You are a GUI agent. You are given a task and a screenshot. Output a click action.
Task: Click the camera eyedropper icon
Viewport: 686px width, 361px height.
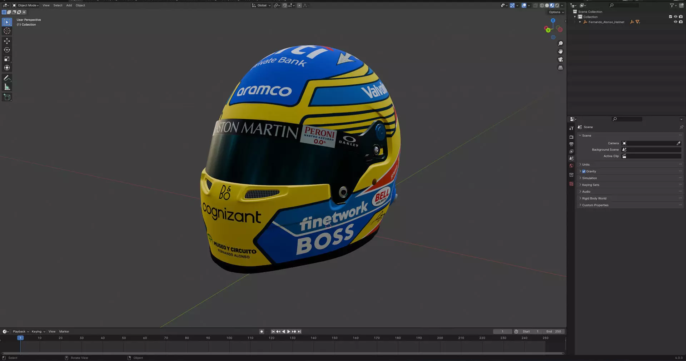[678, 143]
